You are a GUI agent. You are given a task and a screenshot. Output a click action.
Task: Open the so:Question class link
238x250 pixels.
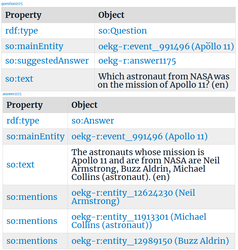point(122,31)
